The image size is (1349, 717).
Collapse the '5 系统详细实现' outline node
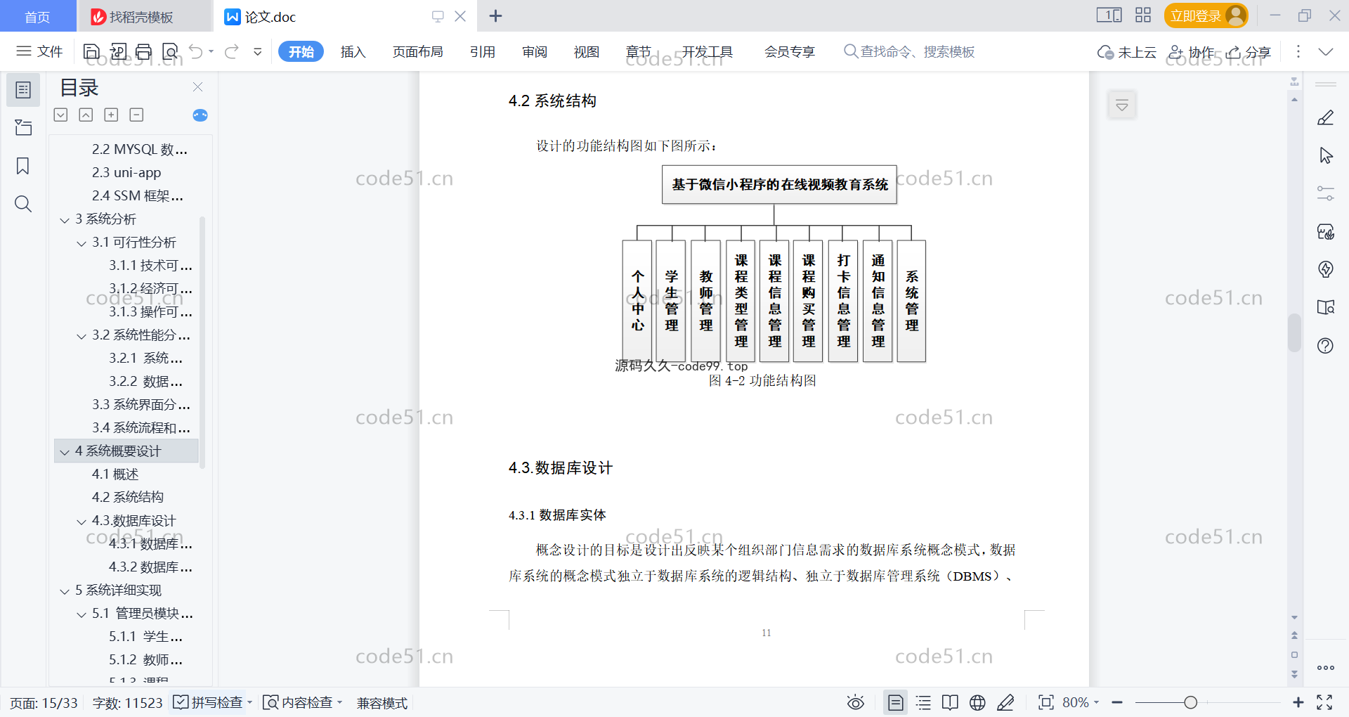coord(65,591)
